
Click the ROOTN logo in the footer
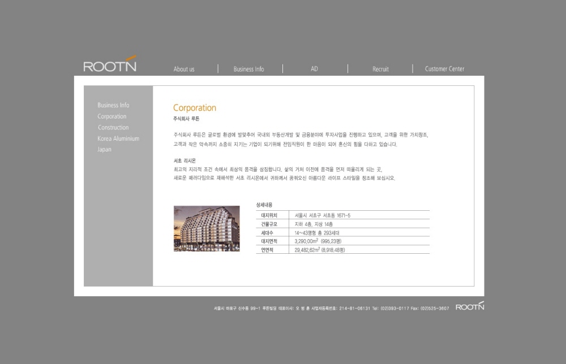tap(469, 306)
